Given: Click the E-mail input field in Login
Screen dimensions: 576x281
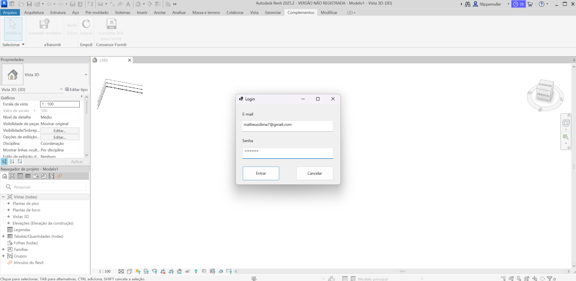Looking at the screenshot, I should coord(287,126).
